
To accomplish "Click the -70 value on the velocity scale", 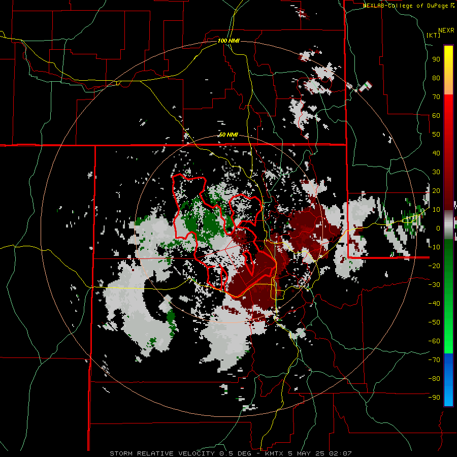I will point(434,360).
